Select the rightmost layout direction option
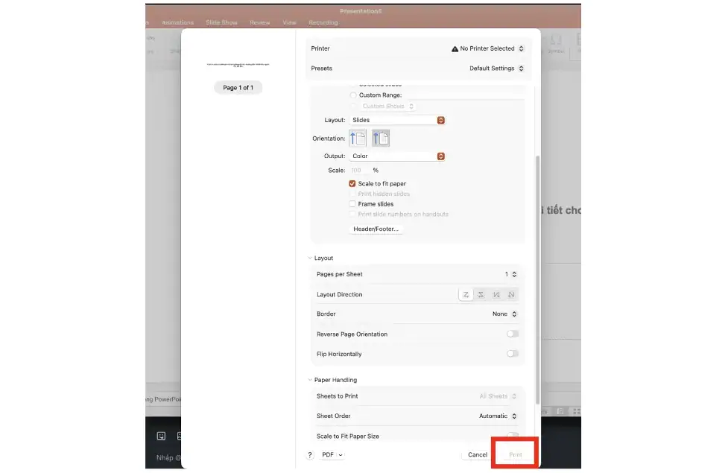The height and width of the screenshot is (473, 728). click(x=512, y=294)
